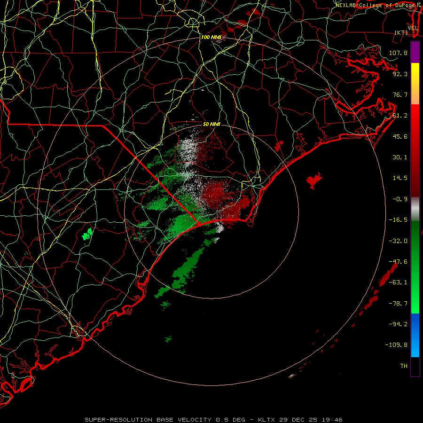Select the -94.2 velocity scale value
The height and width of the screenshot is (423, 423).
398,324
